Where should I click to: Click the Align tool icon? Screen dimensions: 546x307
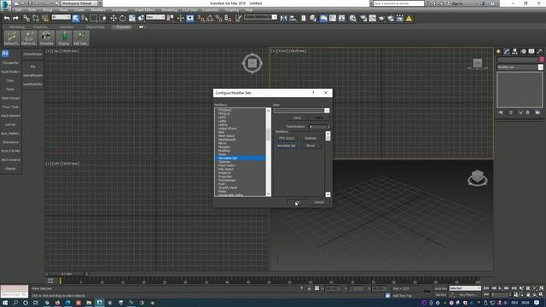point(293,18)
